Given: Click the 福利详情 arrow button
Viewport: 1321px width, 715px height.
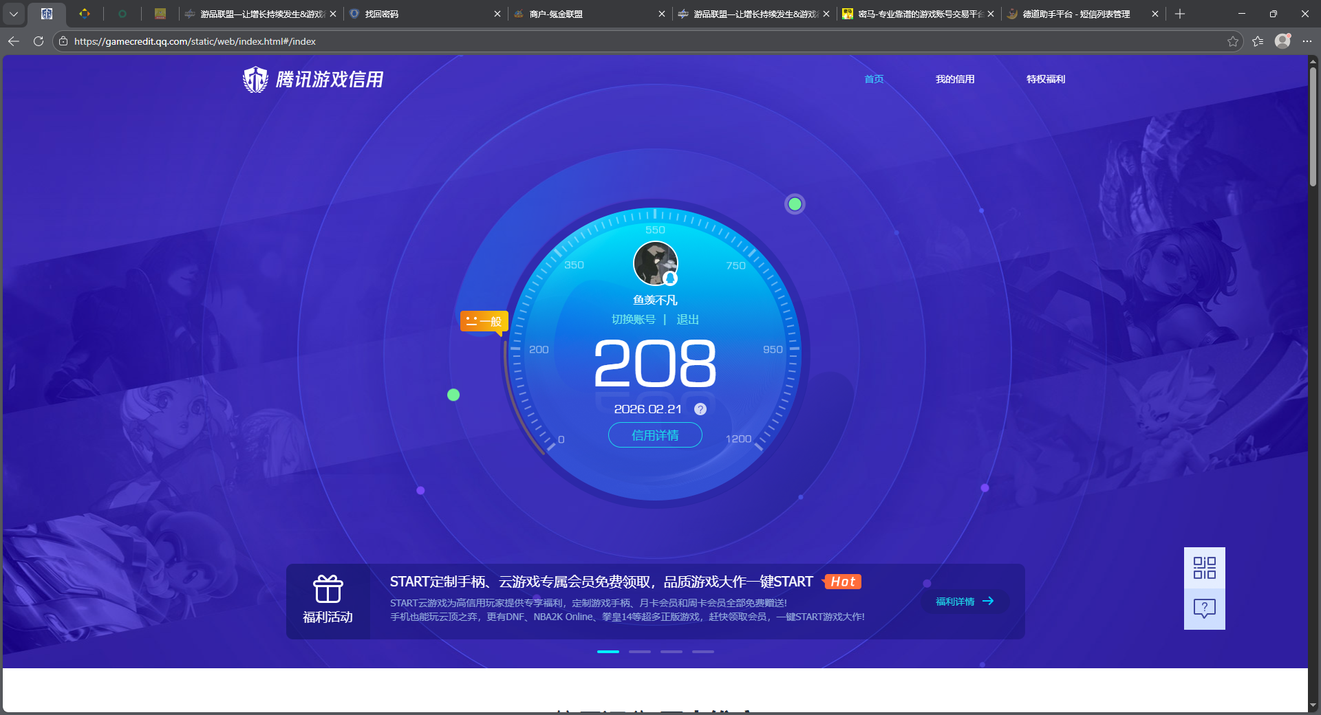Looking at the screenshot, I should [x=964, y=601].
